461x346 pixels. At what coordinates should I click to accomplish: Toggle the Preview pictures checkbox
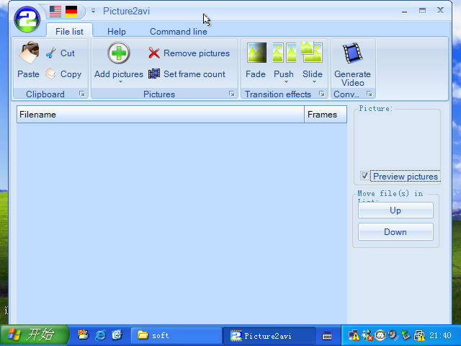click(364, 176)
